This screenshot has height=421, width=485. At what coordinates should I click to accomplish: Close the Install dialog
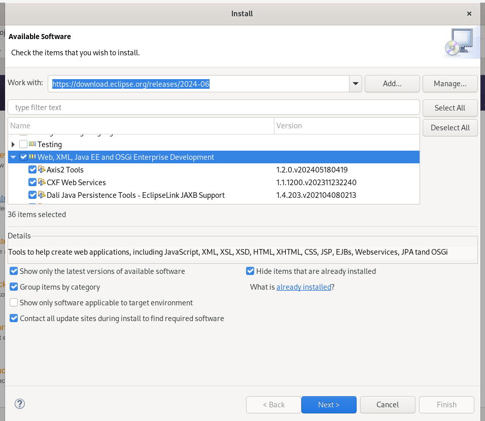point(469,14)
